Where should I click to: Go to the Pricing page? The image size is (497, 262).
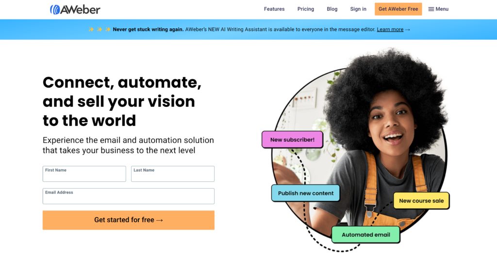point(306,9)
